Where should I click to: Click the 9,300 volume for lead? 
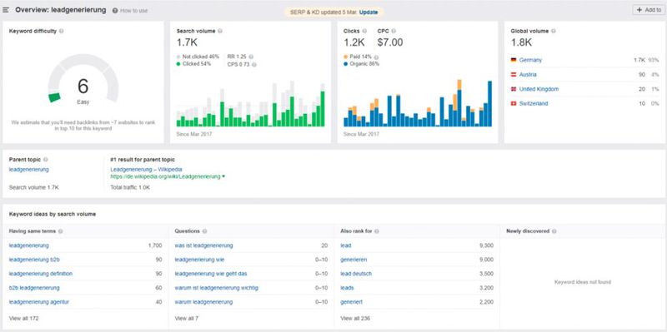tap(486, 245)
